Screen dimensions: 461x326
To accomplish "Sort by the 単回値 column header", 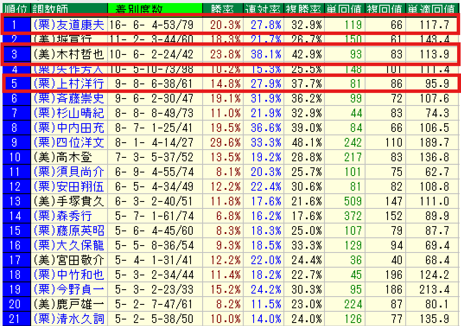I will click(x=344, y=8).
